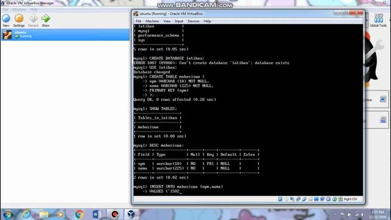Image resolution: width=391 pixels, height=220 pixels.
Task: Show hidden system tray icons arrow
Action: tap(335, 215)
